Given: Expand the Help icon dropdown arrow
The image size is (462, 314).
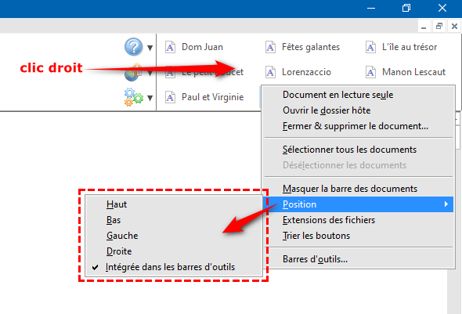Looking at the screenshot, I should (150, 48).
